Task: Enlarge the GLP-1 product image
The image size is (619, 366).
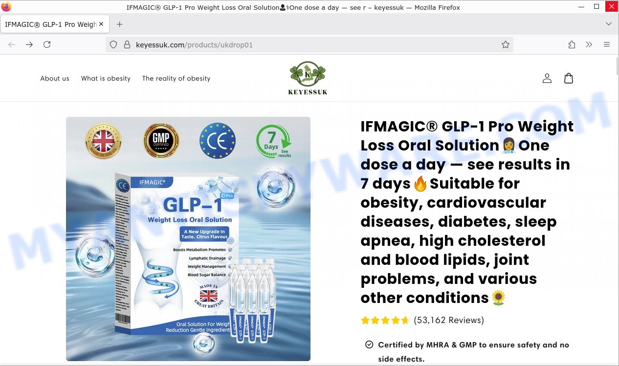Action: (x=188, y=239)
